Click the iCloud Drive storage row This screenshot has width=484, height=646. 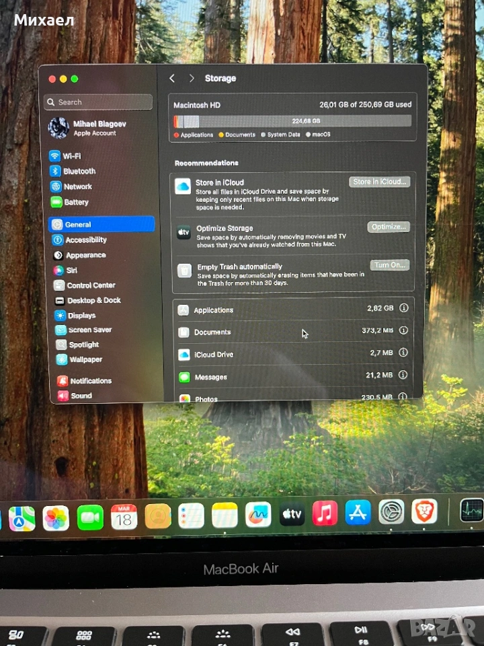[x=292, y=353]
